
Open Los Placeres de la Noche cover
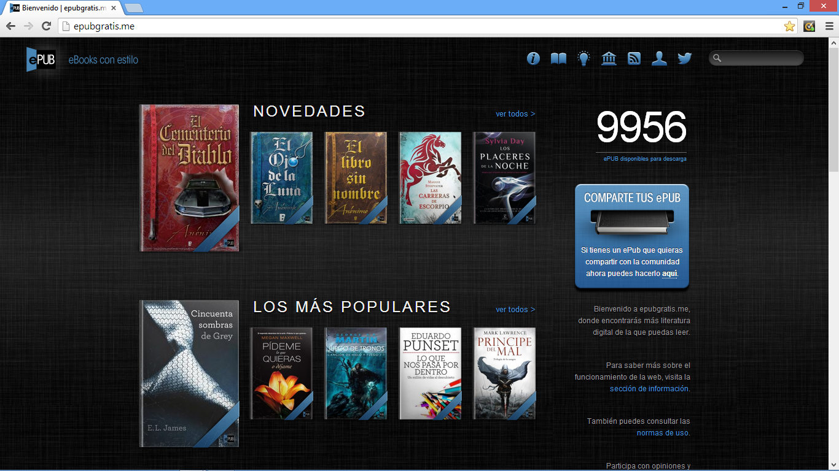tap(504, 178)
